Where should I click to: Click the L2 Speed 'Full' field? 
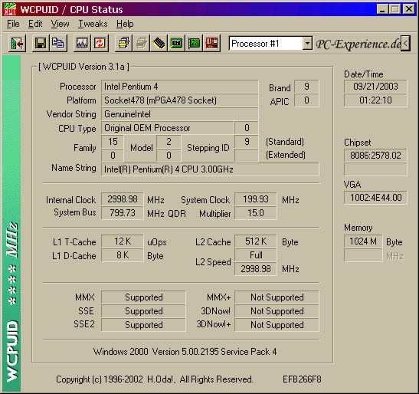[x=256, y=255]
